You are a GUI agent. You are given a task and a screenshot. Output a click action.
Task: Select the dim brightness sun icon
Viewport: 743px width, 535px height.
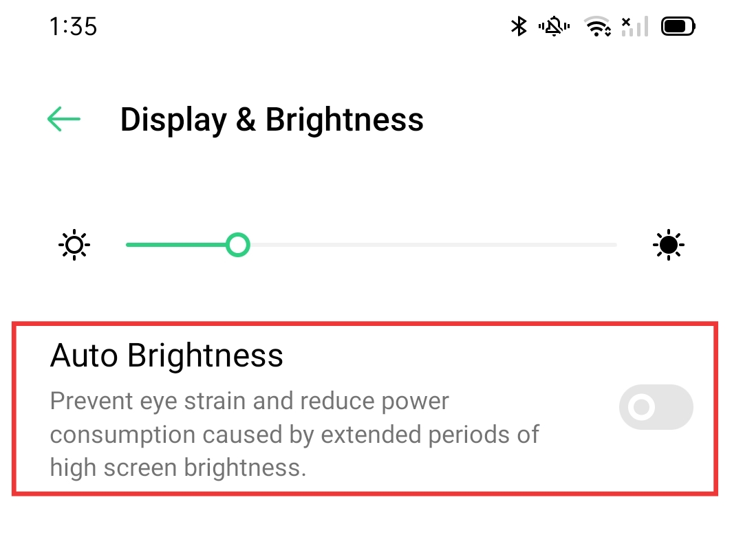click(x=74, y=245)
